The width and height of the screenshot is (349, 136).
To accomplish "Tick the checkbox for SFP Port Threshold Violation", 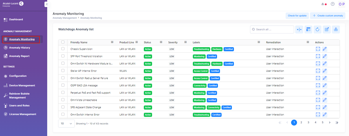I will [x=63, y=56].
